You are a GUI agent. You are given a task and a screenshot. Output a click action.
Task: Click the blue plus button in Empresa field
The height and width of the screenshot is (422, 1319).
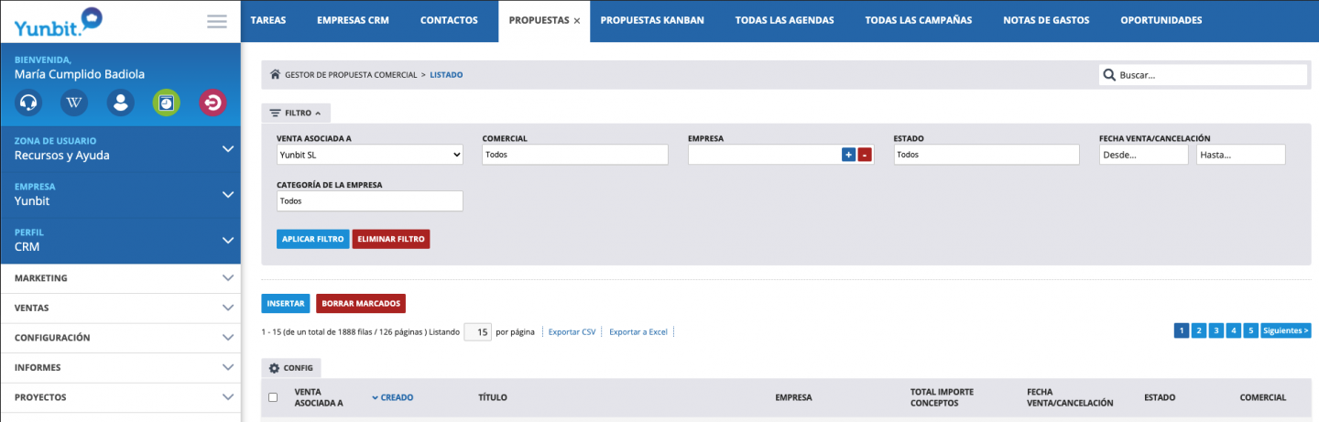click(x=848, y=156)
